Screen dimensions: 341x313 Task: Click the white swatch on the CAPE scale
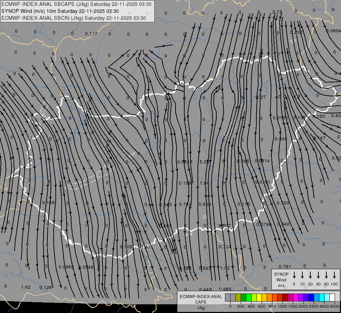[332, 298]
